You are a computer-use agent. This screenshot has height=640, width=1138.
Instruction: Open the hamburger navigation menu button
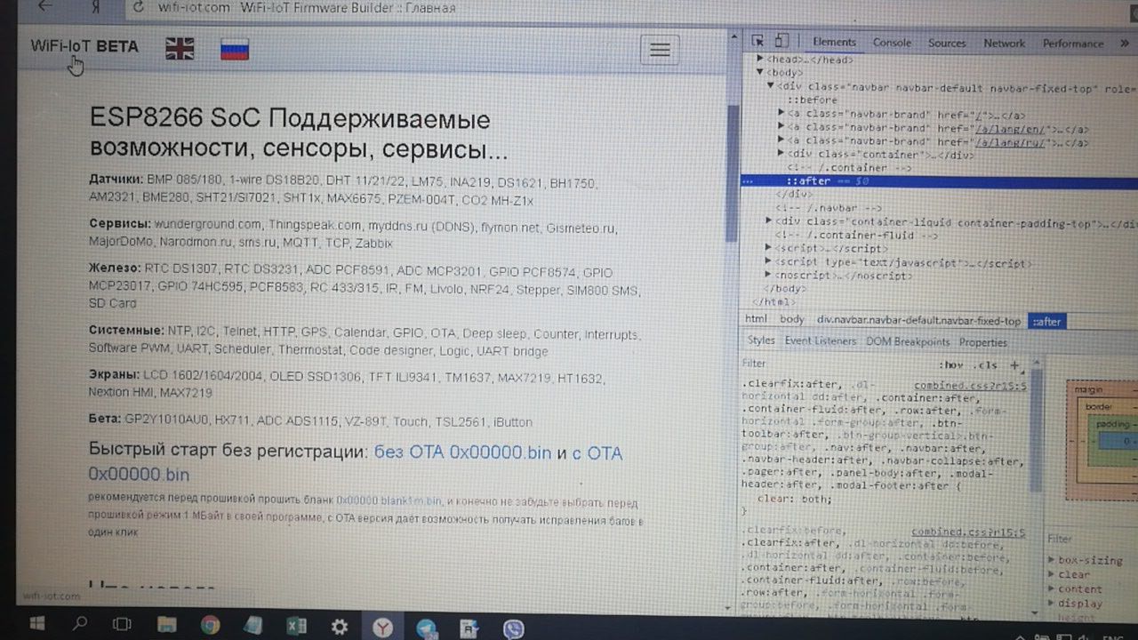[x=660, y=50]
